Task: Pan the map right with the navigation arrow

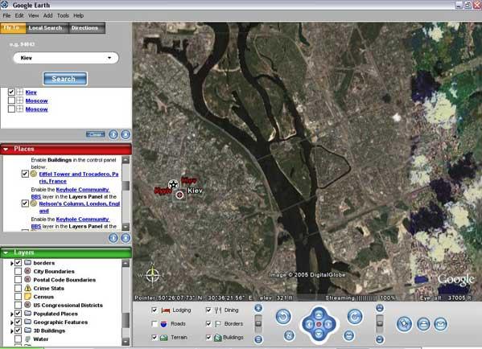Action: pos(328,324)
